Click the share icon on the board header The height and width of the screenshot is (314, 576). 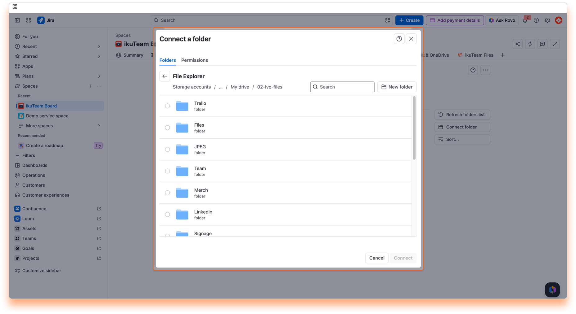click(518, 44)
